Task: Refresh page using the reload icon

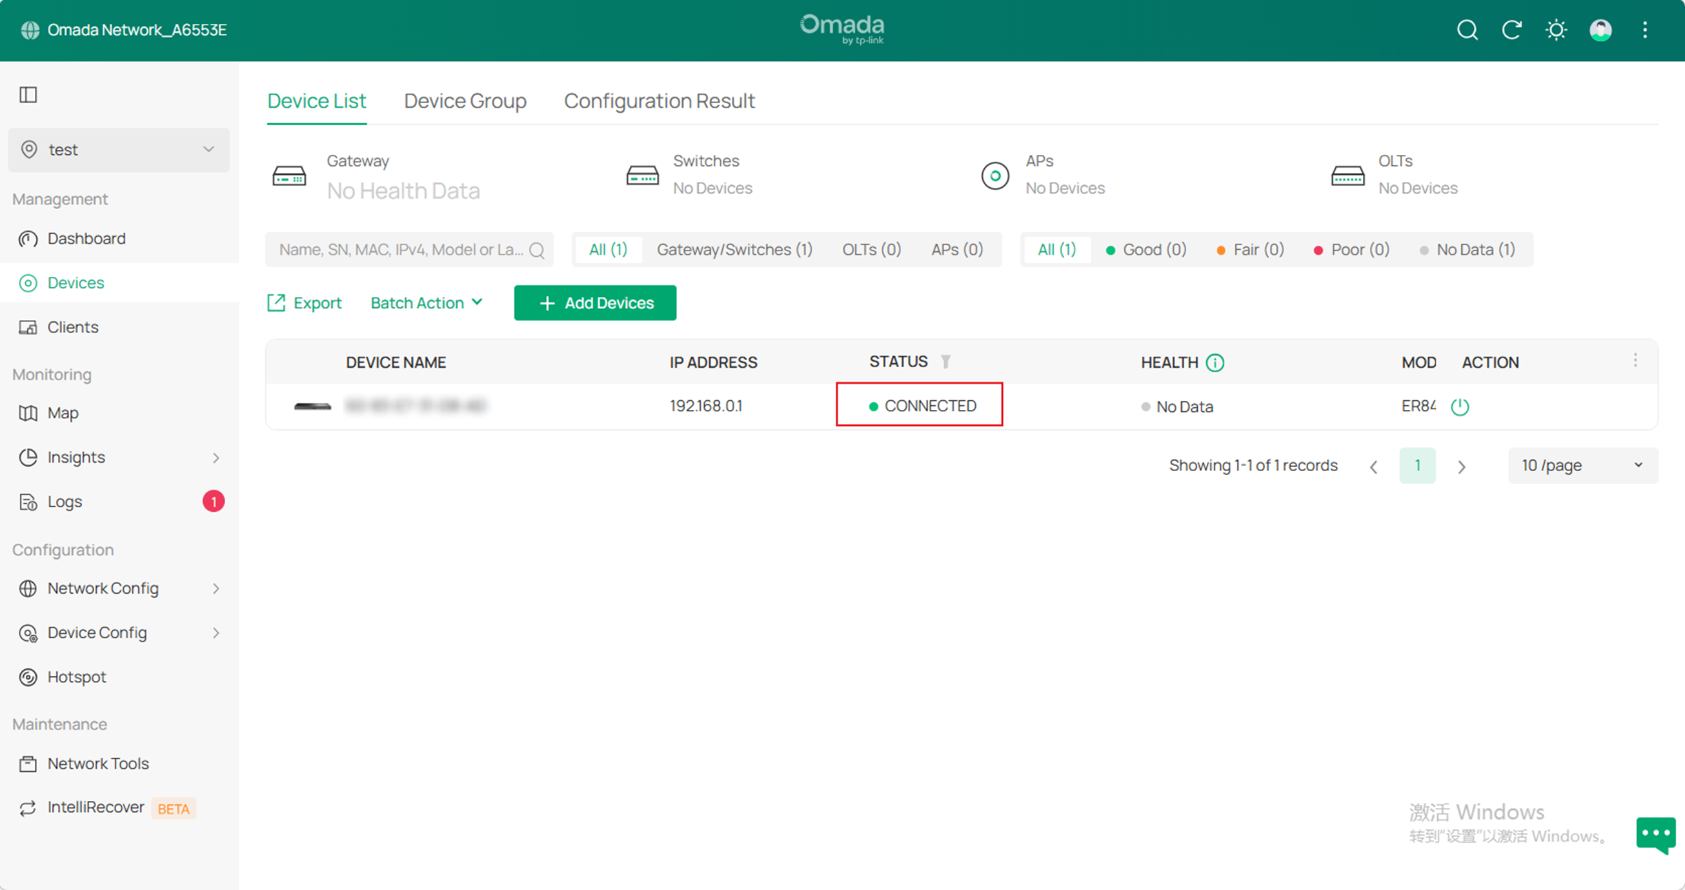Action: (1511, 30)
